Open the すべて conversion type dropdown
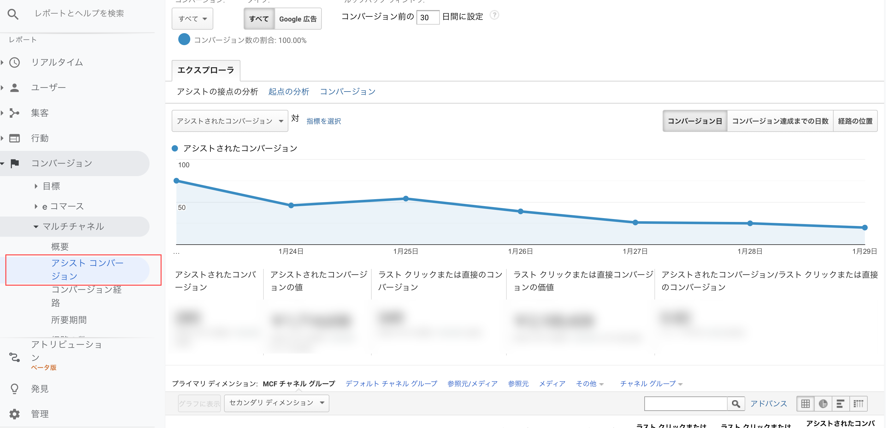The height and width of the screenshot is (428, 886). coord(192,19)
